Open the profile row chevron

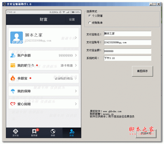click(x=76, y=38)
